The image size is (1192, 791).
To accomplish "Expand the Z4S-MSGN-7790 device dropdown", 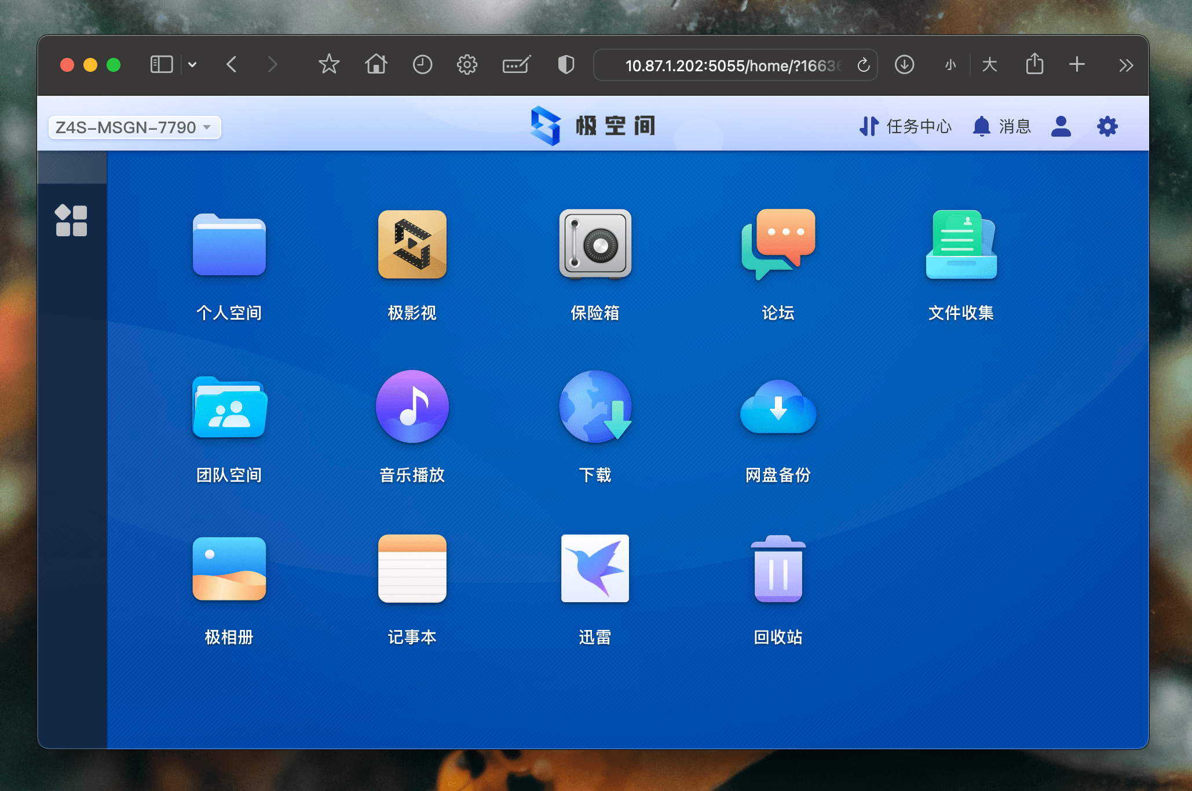I will (x=134, y=127).
